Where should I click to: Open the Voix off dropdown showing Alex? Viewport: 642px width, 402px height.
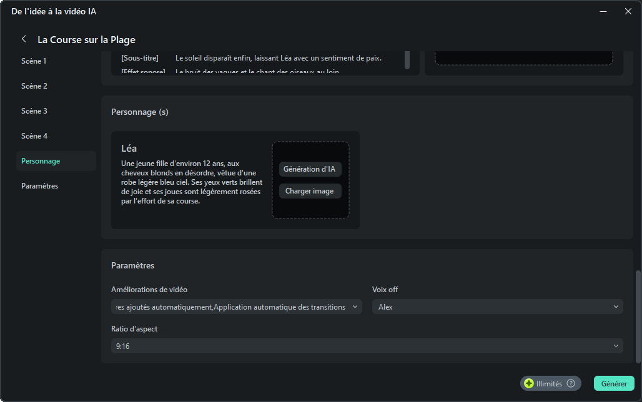point(497,306)
